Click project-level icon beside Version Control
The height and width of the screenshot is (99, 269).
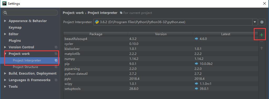[x=56, y=47]
